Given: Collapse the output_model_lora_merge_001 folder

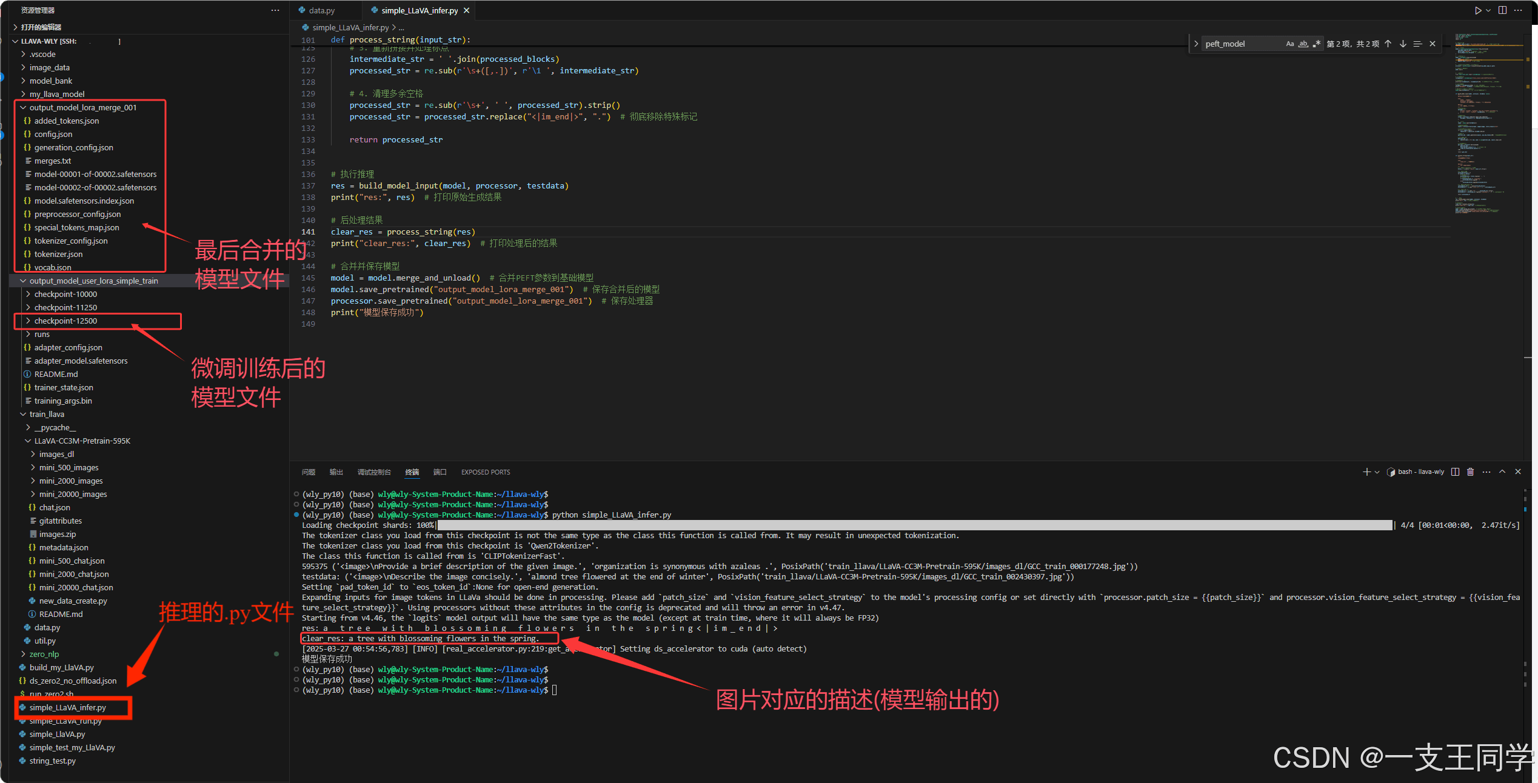Looking at the screenshot, I should pyautogui.click(x=82, y=107).
